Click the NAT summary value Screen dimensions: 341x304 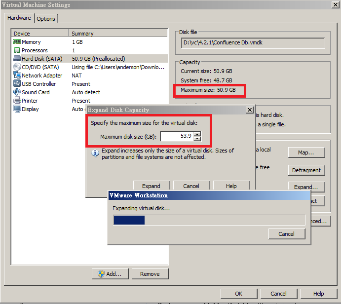[76, 76]
